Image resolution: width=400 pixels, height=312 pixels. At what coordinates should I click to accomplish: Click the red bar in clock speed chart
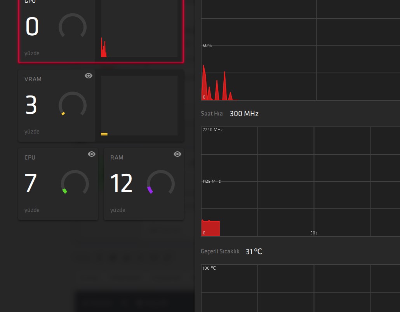211,228
